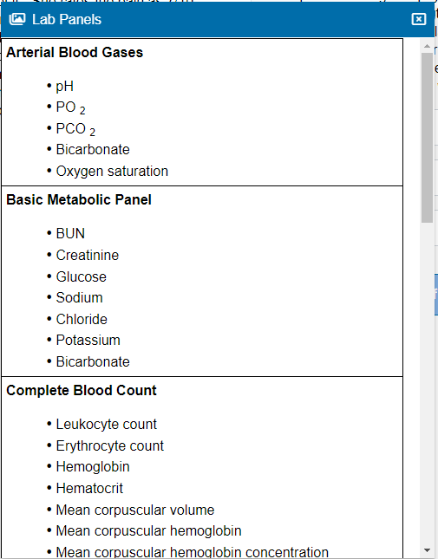This screenshot has height=559, width=438.
Task: Click the Potassium list item
Action: coord(88,340)
